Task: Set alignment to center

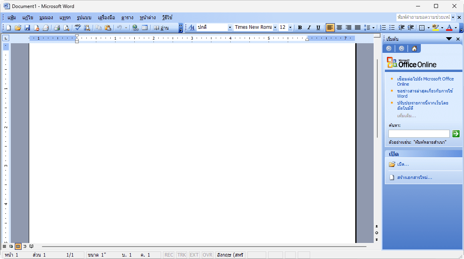Action: tap(339, 28)
